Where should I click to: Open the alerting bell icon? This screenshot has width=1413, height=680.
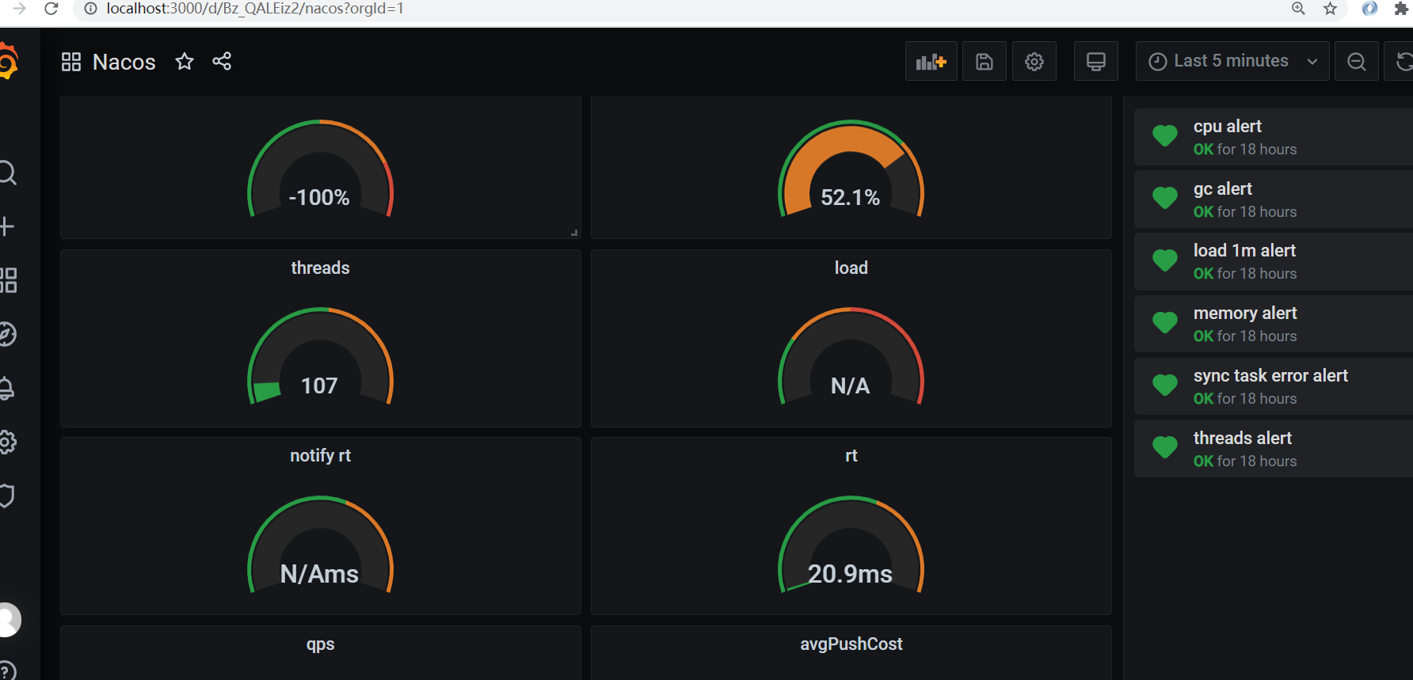(x=7, y=388)
